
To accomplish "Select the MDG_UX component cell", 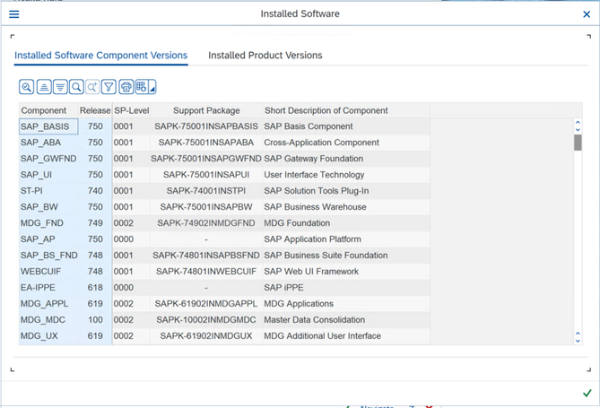I will click(x=48, y=335).
